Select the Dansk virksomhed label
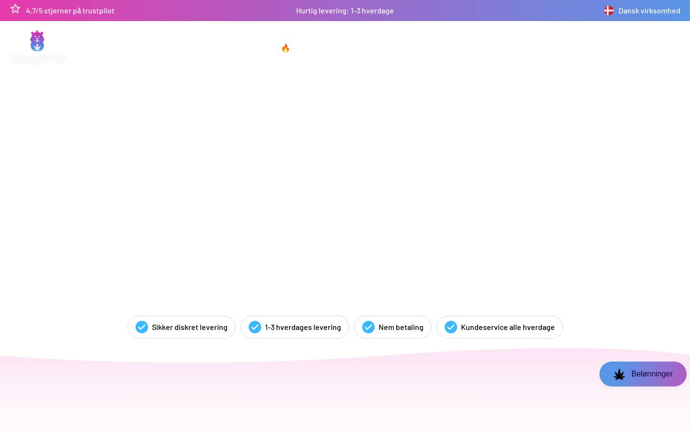Screen dimensions: 690x431 coord(649,11)
